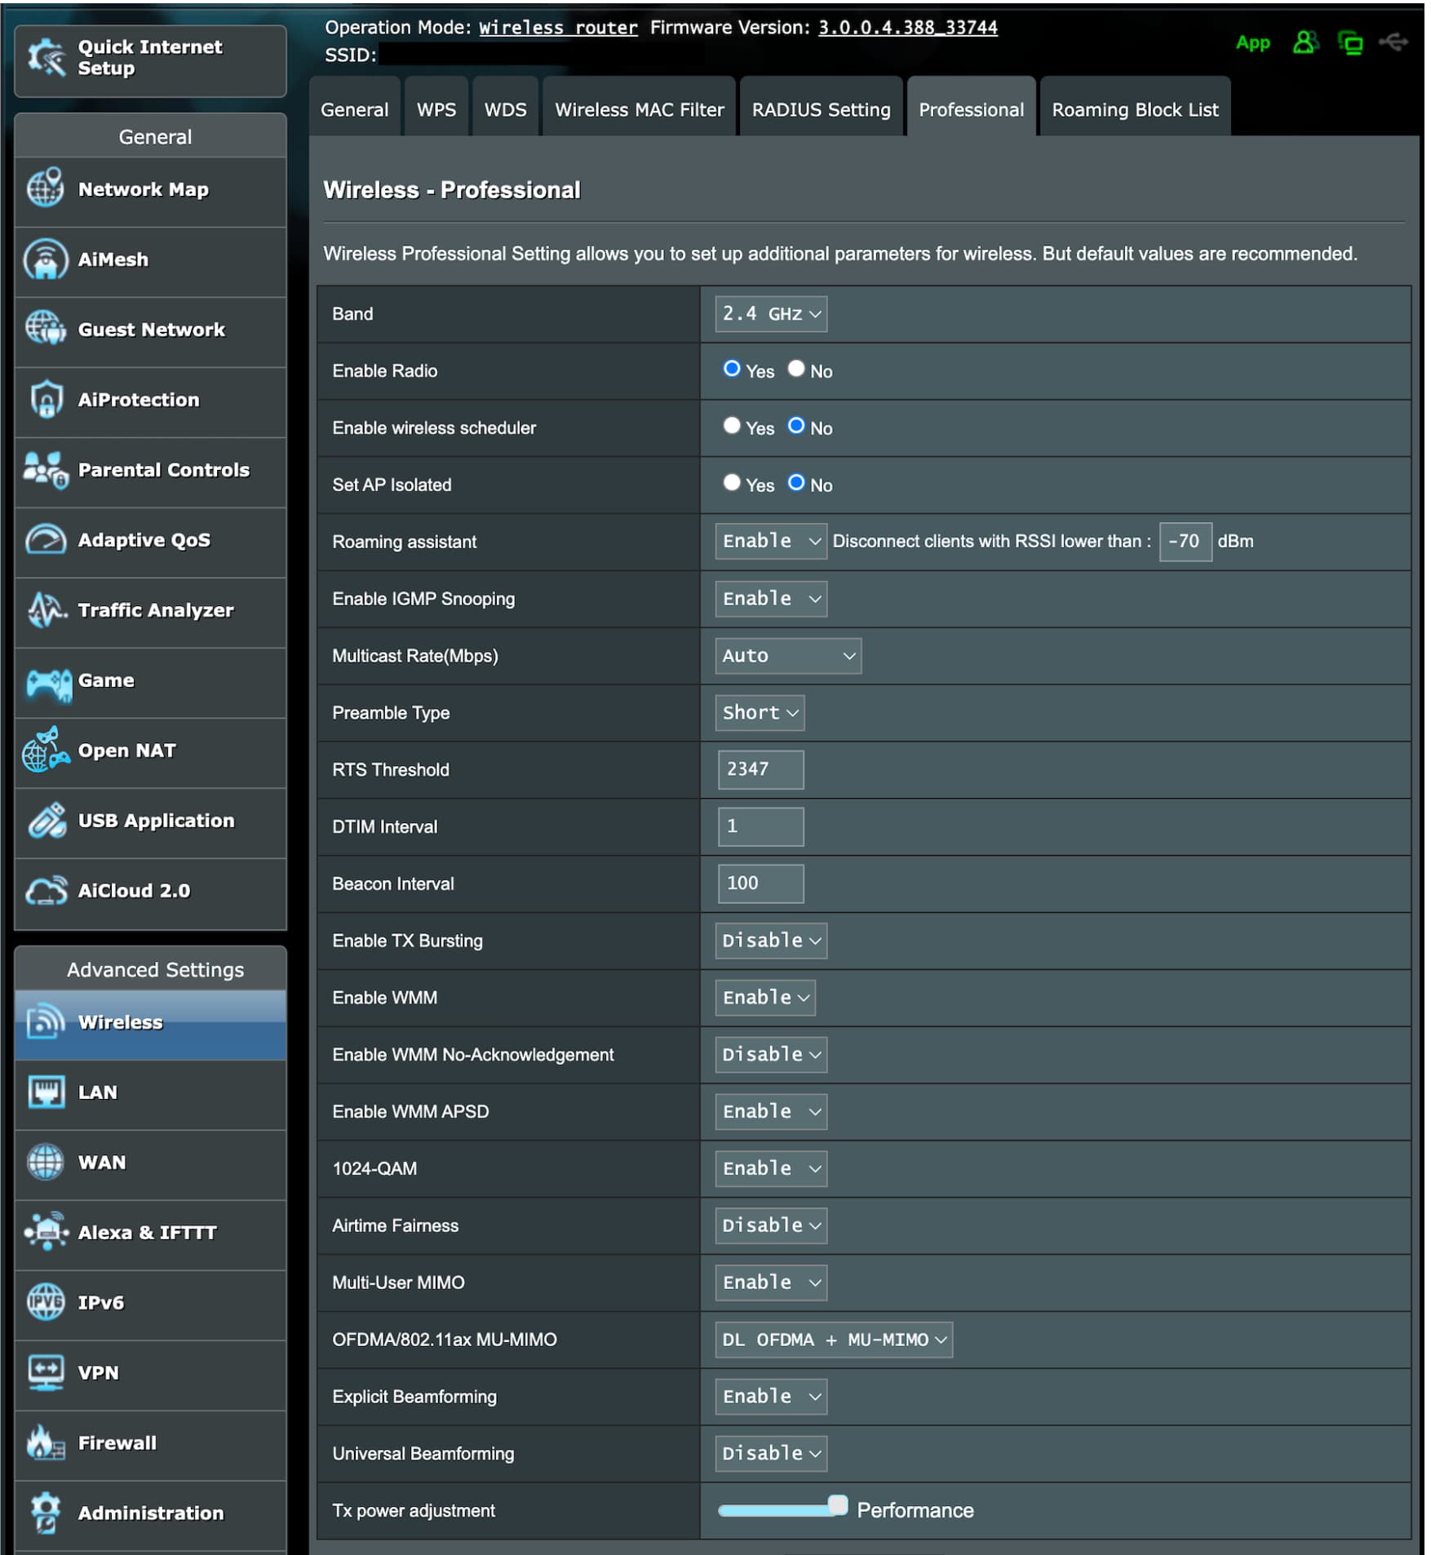The width and height of the screenshot is (1431, 1555).
Task: Click the green network clients icon
Action: tap(1349, 42)
